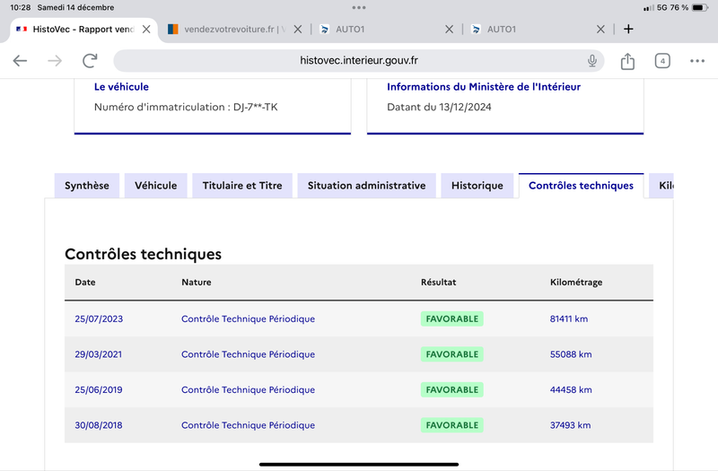Viewport: 718px width, 471px height.
Task: Switch to the first AUTO1 browser tab
Action: [378, 30]
